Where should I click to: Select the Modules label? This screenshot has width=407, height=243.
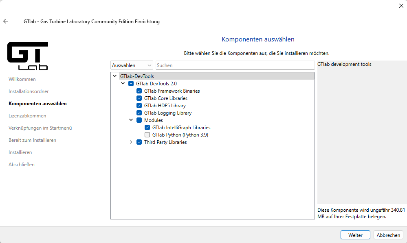pos(154,120)
